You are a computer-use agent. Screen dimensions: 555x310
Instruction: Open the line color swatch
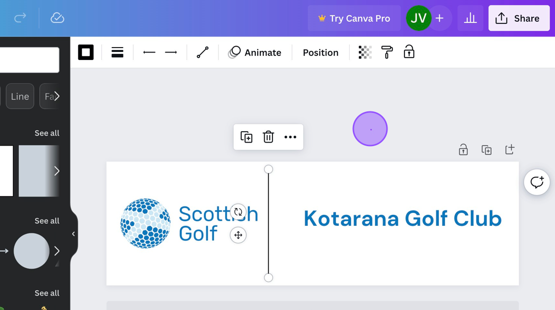coord(86,52)
